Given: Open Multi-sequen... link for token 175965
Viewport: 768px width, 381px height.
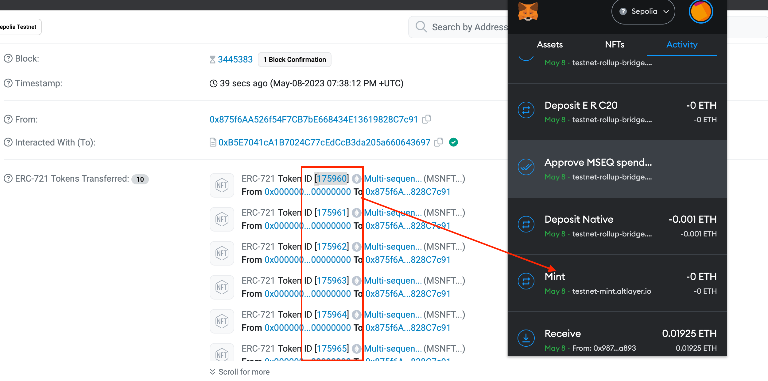Looking at the screenshot, I should [393, 349].
